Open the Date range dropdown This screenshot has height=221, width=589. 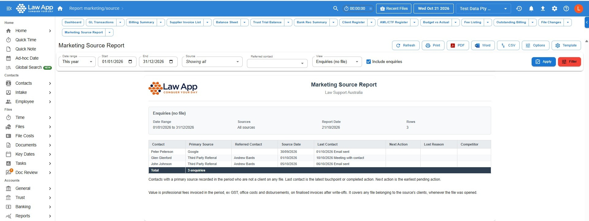[77, 62]
